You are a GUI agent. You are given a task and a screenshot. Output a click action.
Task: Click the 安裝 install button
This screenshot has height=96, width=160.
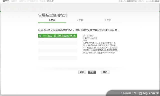92,72
